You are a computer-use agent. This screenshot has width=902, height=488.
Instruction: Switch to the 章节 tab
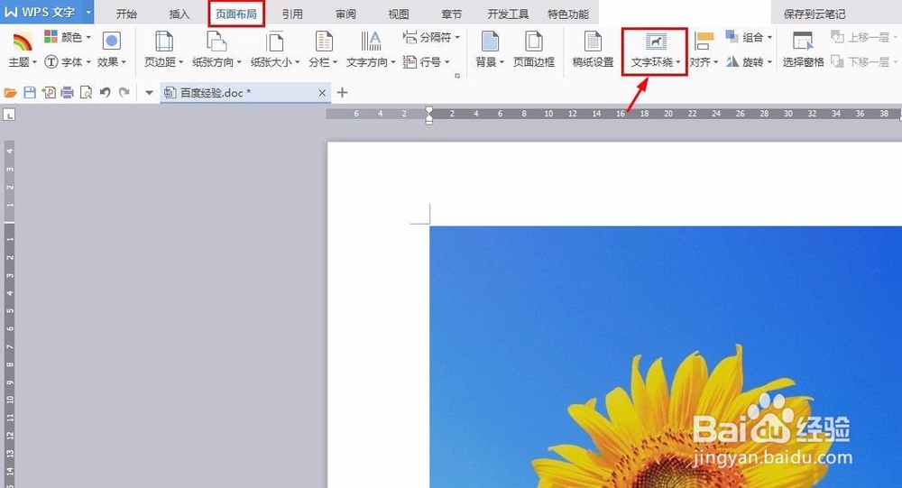point(452,14)
